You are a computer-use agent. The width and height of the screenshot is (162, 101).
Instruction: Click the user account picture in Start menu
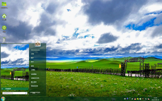click(x=38, y=43)
